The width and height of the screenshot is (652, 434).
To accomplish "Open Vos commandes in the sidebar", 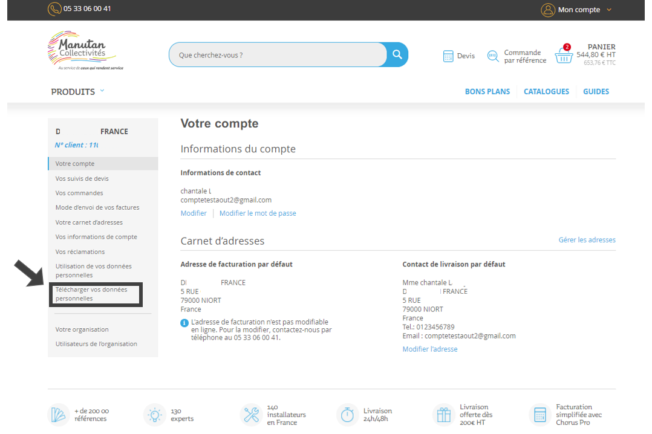I will click(x=79, y=193).
